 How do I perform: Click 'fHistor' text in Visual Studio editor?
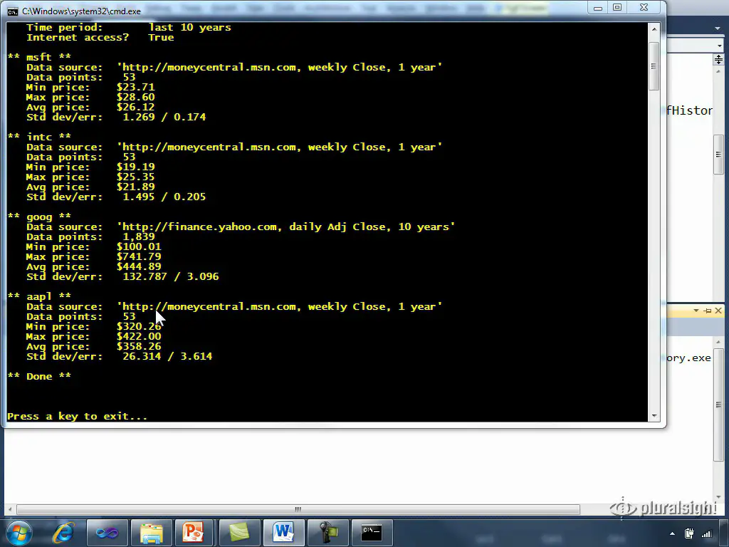689,110
